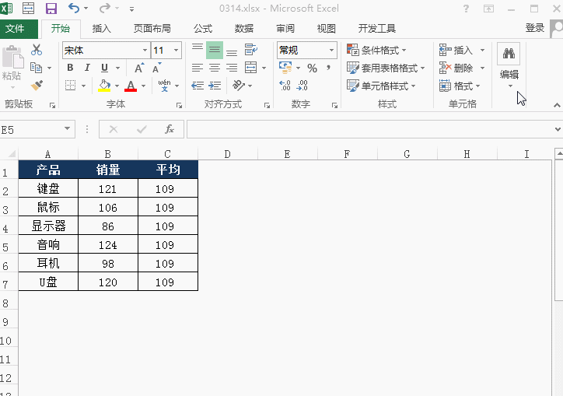Image resolution: width=563 pixels, height=396 pixels.
Task: Switch to the 视图 View tab
Action: pos(326,29)
